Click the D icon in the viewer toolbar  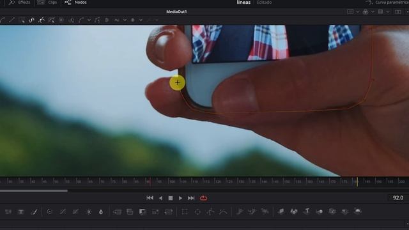pyautogui.click(x=107, y=20)
